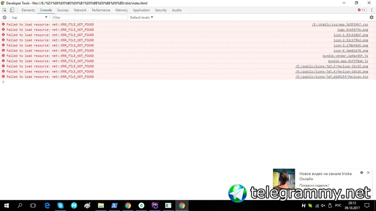This screenshot has height=211, width=376.
Task: Activate the inspect element picker icon
Action: point(5,10)
